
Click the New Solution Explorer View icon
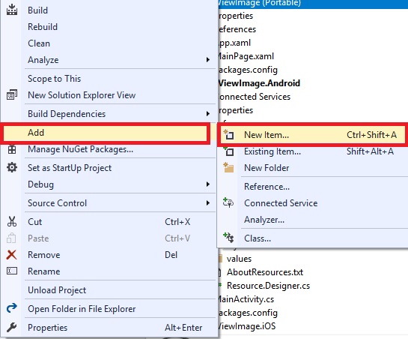12,95
